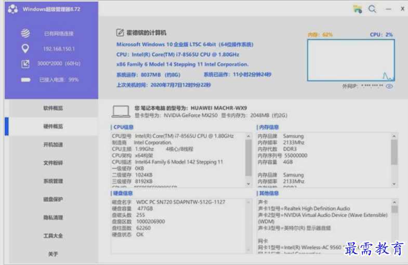Click the memory/CPU usage graph
Image resolution: width=408 pixels, height=265 pixels.
[x=351, y=60]
